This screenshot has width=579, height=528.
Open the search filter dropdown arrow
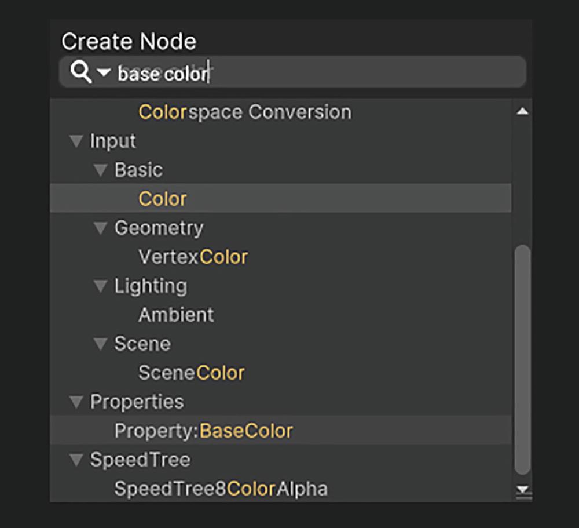tap(104, 72)
